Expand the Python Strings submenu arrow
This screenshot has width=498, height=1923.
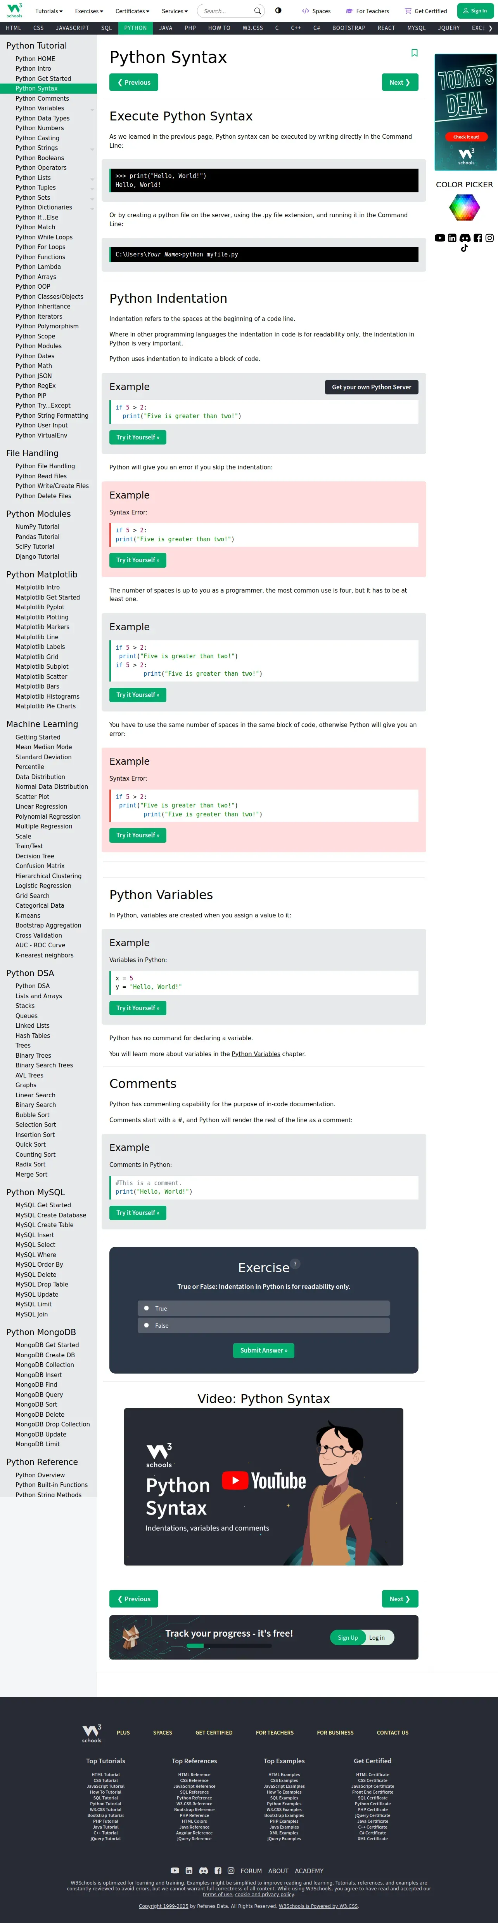92,148
